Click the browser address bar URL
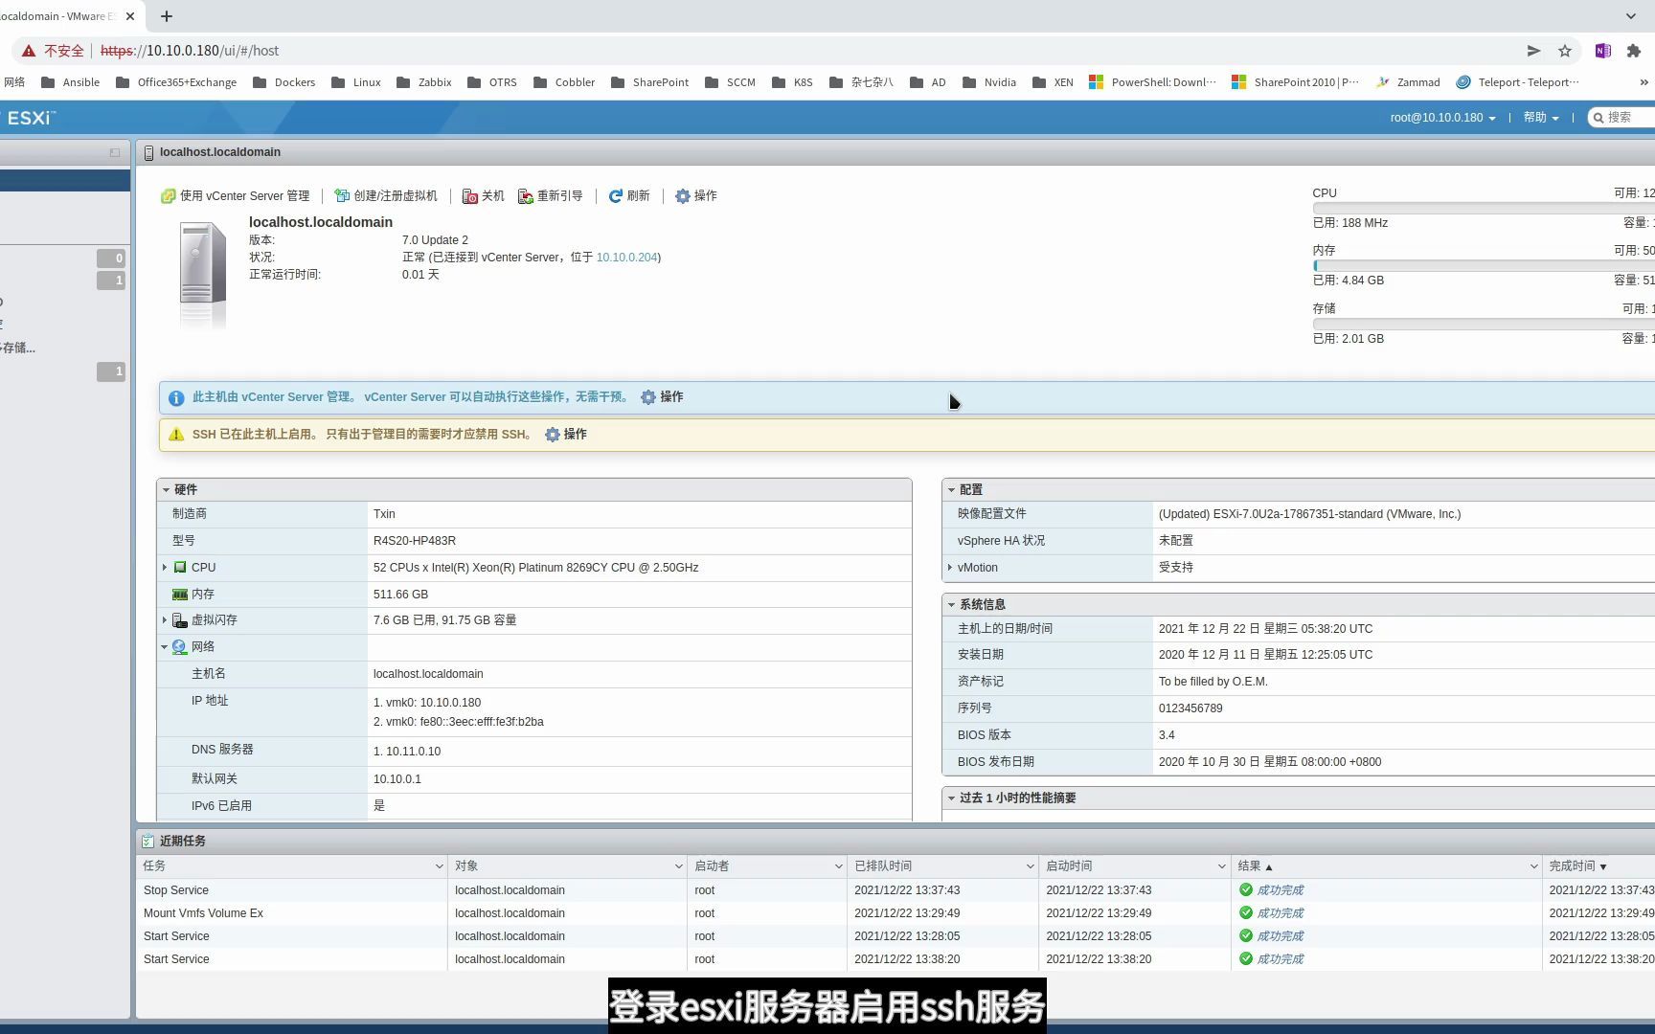 [x=190, y=51]
